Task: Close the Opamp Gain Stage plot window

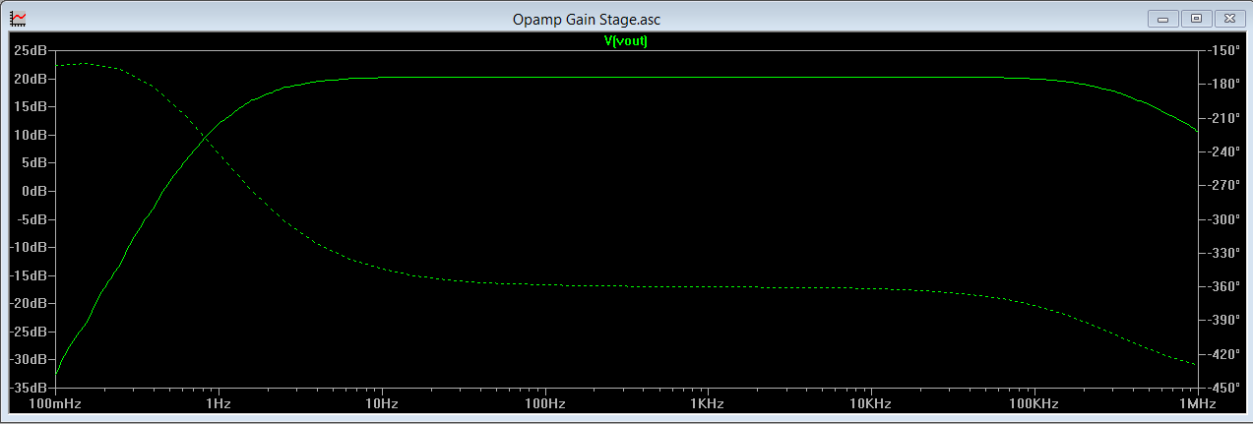Action: click(1228, 18)
